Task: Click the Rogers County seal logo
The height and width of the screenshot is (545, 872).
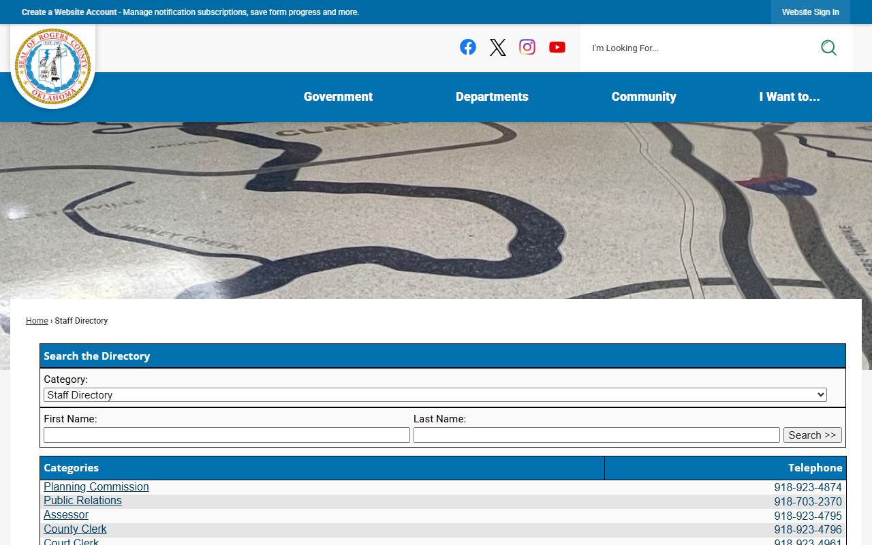Action: pyautogui.click(x=53, y=67)
